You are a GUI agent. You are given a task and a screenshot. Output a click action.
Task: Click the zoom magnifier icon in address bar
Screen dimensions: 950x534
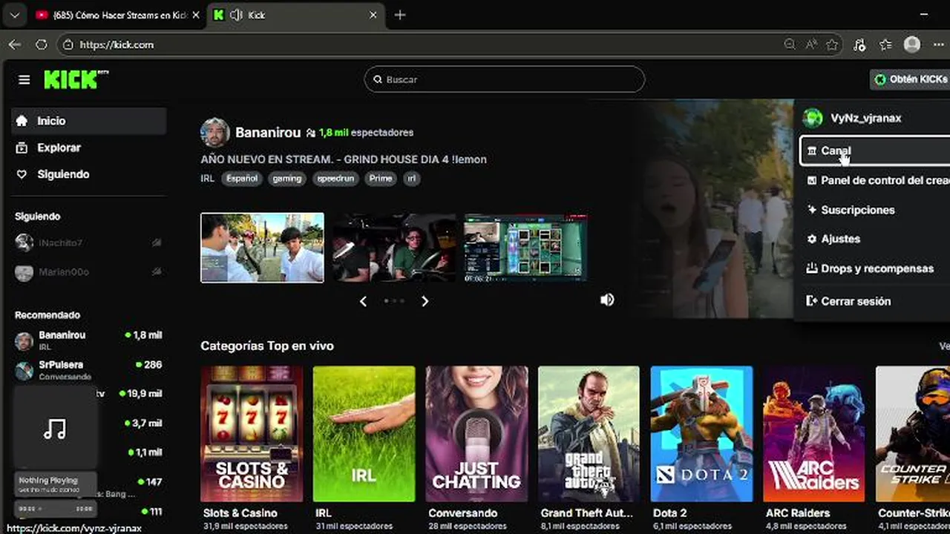(x=790, y=44)
